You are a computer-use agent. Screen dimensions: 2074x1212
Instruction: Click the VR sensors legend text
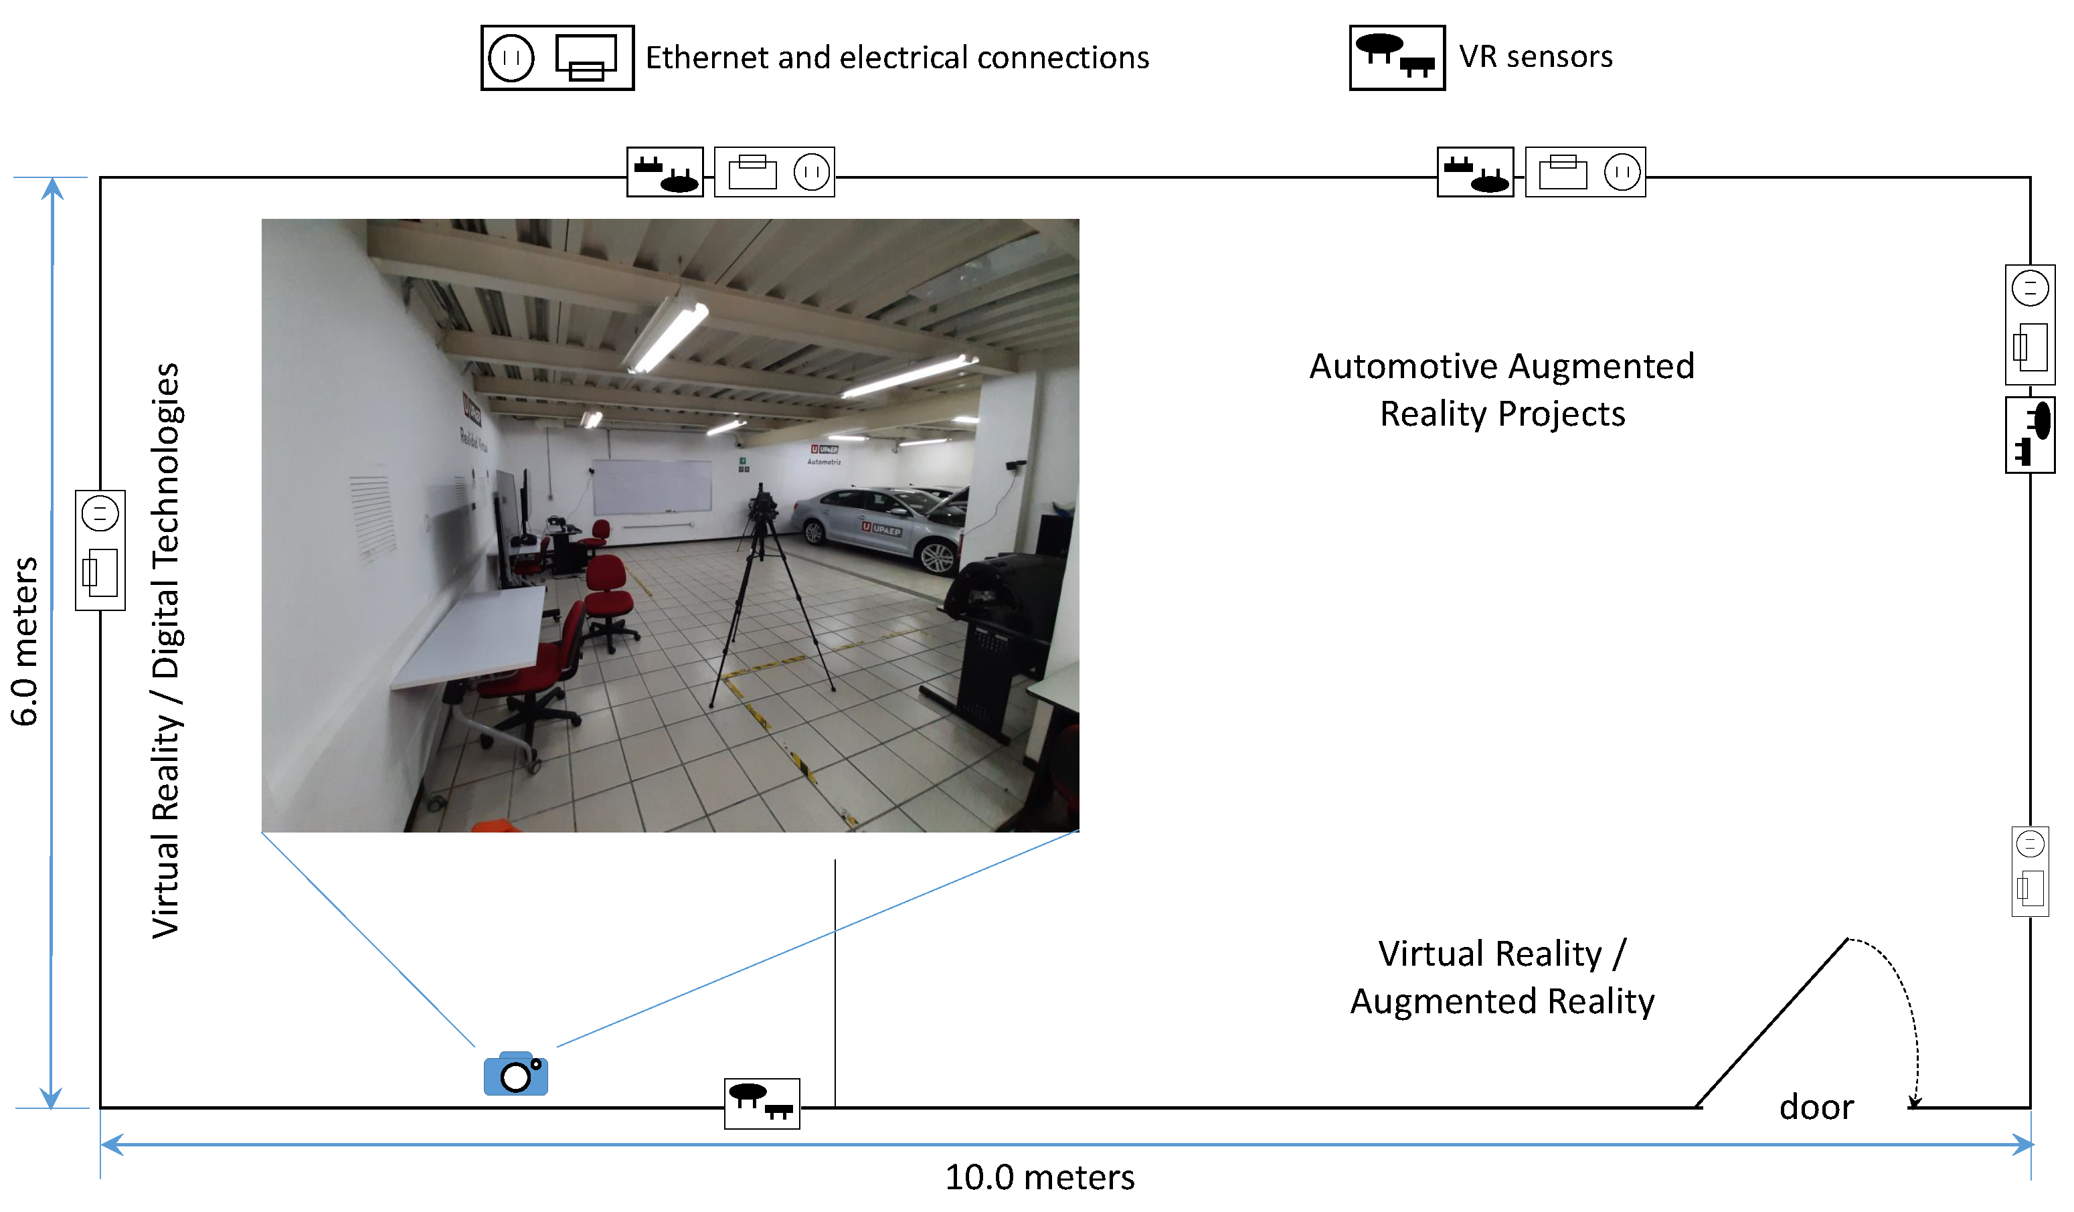pos(1536,56)
